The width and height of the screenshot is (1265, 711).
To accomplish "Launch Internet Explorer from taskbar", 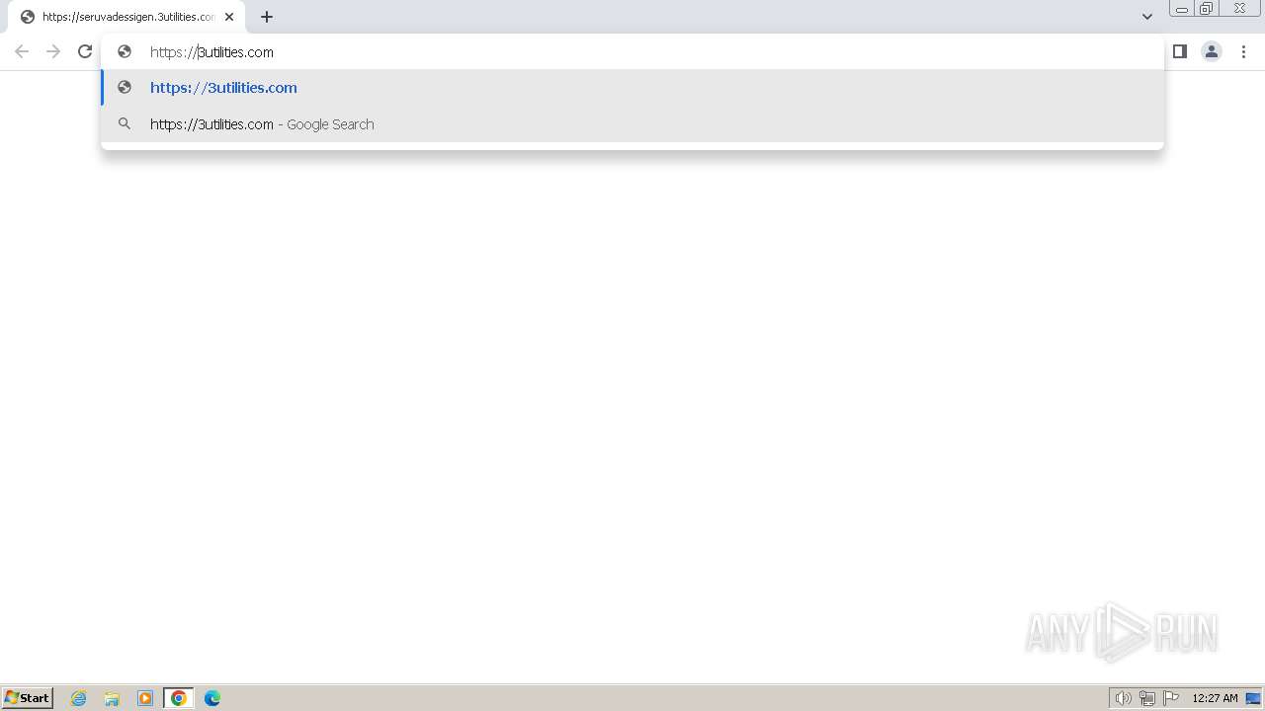I will pyautogui.click(x=79, y=698).
